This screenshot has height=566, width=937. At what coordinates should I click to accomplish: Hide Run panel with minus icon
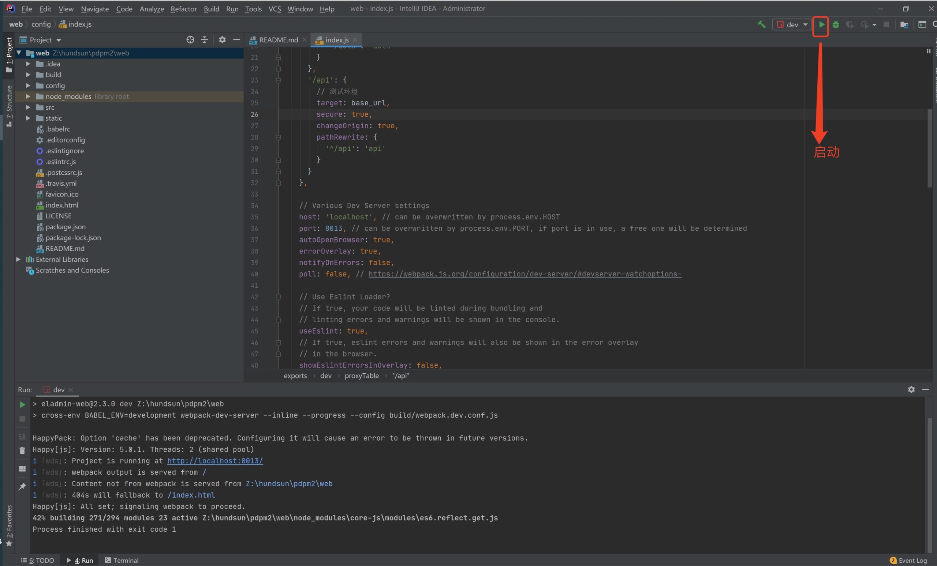(x=926, y=389)
